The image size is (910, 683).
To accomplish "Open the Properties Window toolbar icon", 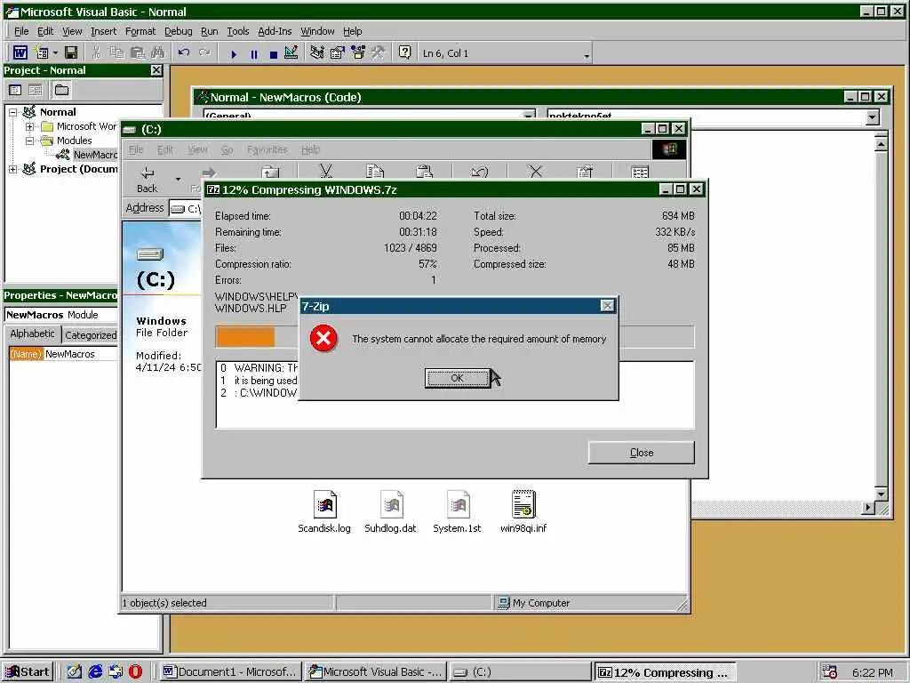I will 337,52.
